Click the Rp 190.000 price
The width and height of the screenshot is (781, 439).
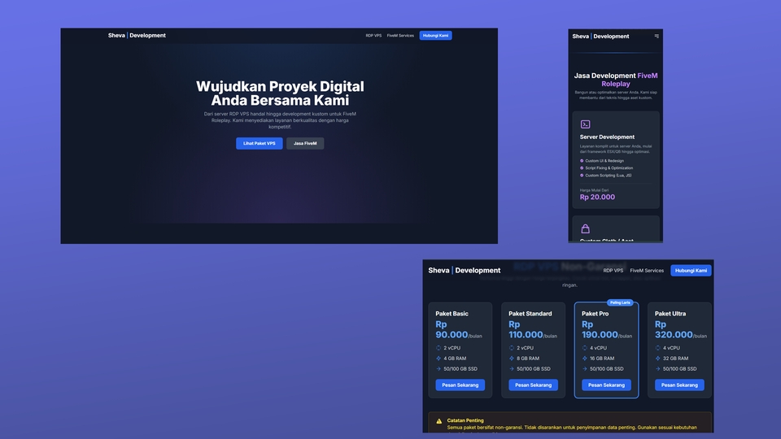(x=600, y=329)
